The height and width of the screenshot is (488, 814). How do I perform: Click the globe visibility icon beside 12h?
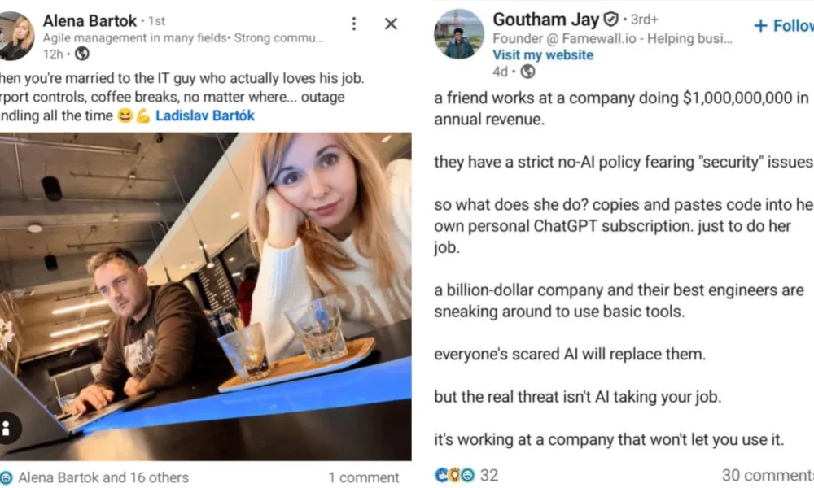(82, 54)
